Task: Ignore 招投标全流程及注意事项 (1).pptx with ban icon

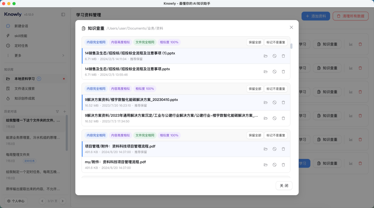Action: pos(275,56)
